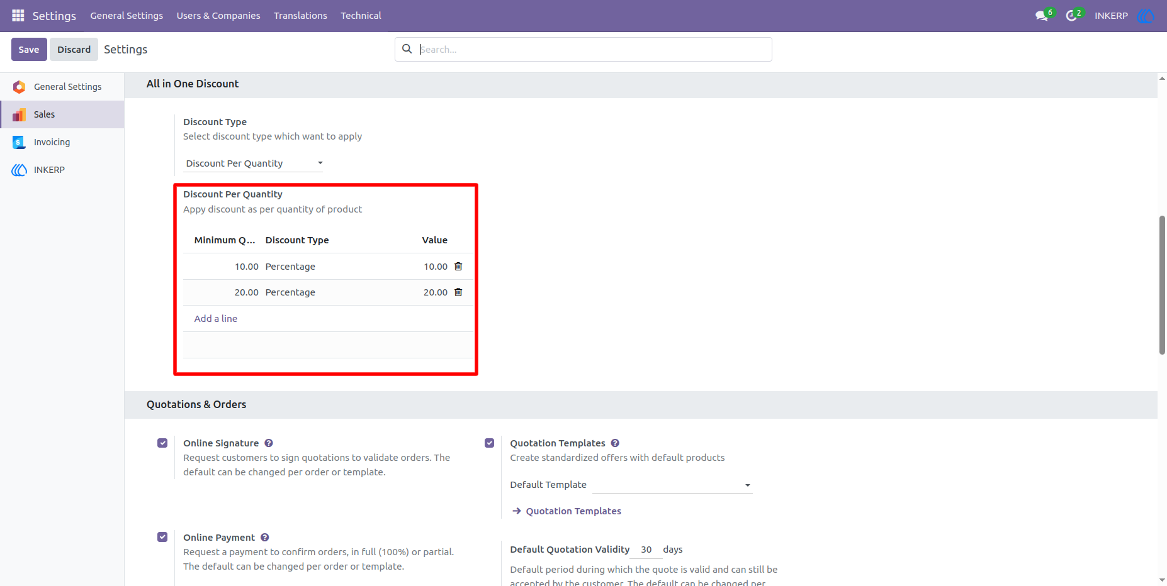Edit the Default Quotation Validity days field
1167x586 pixels.
tap(646, 550)
